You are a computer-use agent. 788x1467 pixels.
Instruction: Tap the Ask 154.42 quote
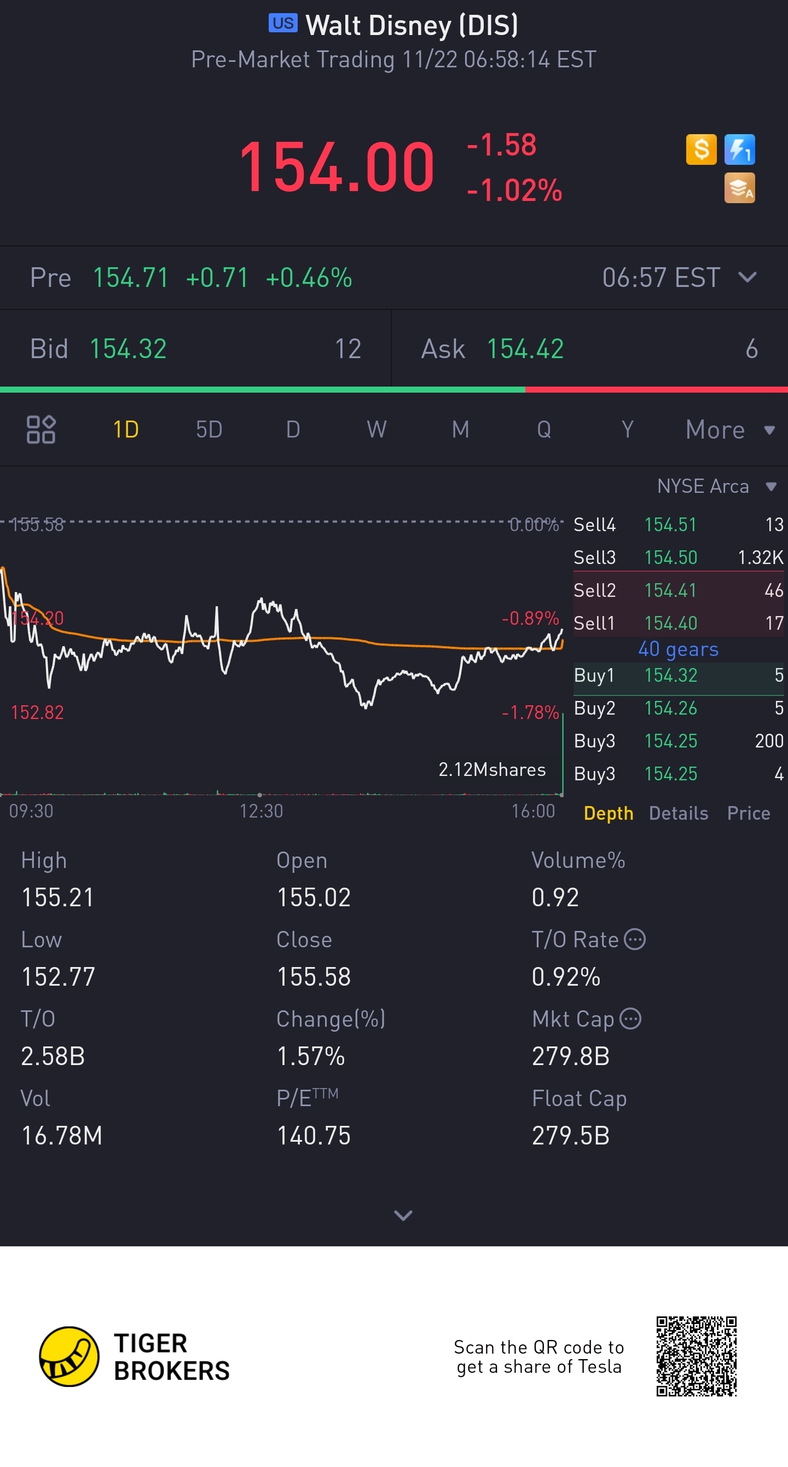click(x=589, y=348)
